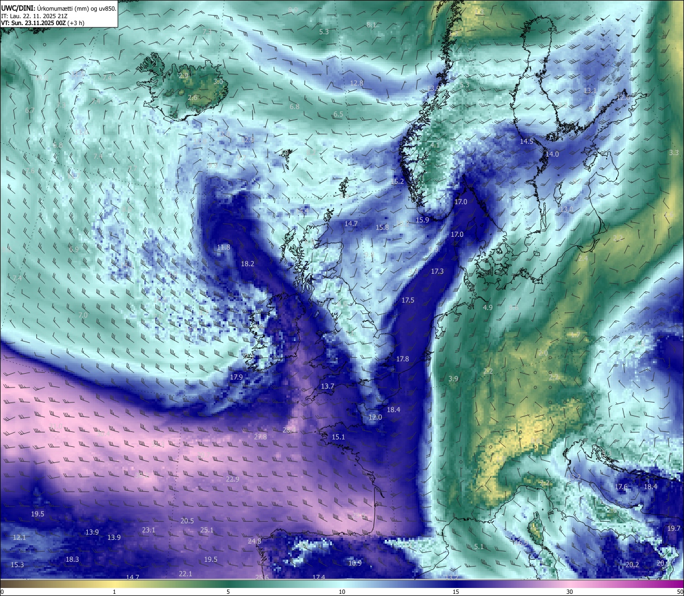The width and height of the screenshot is (684, 596).
Task: Click legend tick label 15
Action: (x=456, y=592)
